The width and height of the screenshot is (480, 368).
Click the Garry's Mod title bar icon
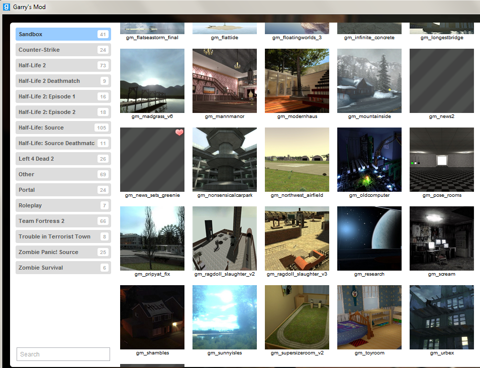click(x=7, y=7)
